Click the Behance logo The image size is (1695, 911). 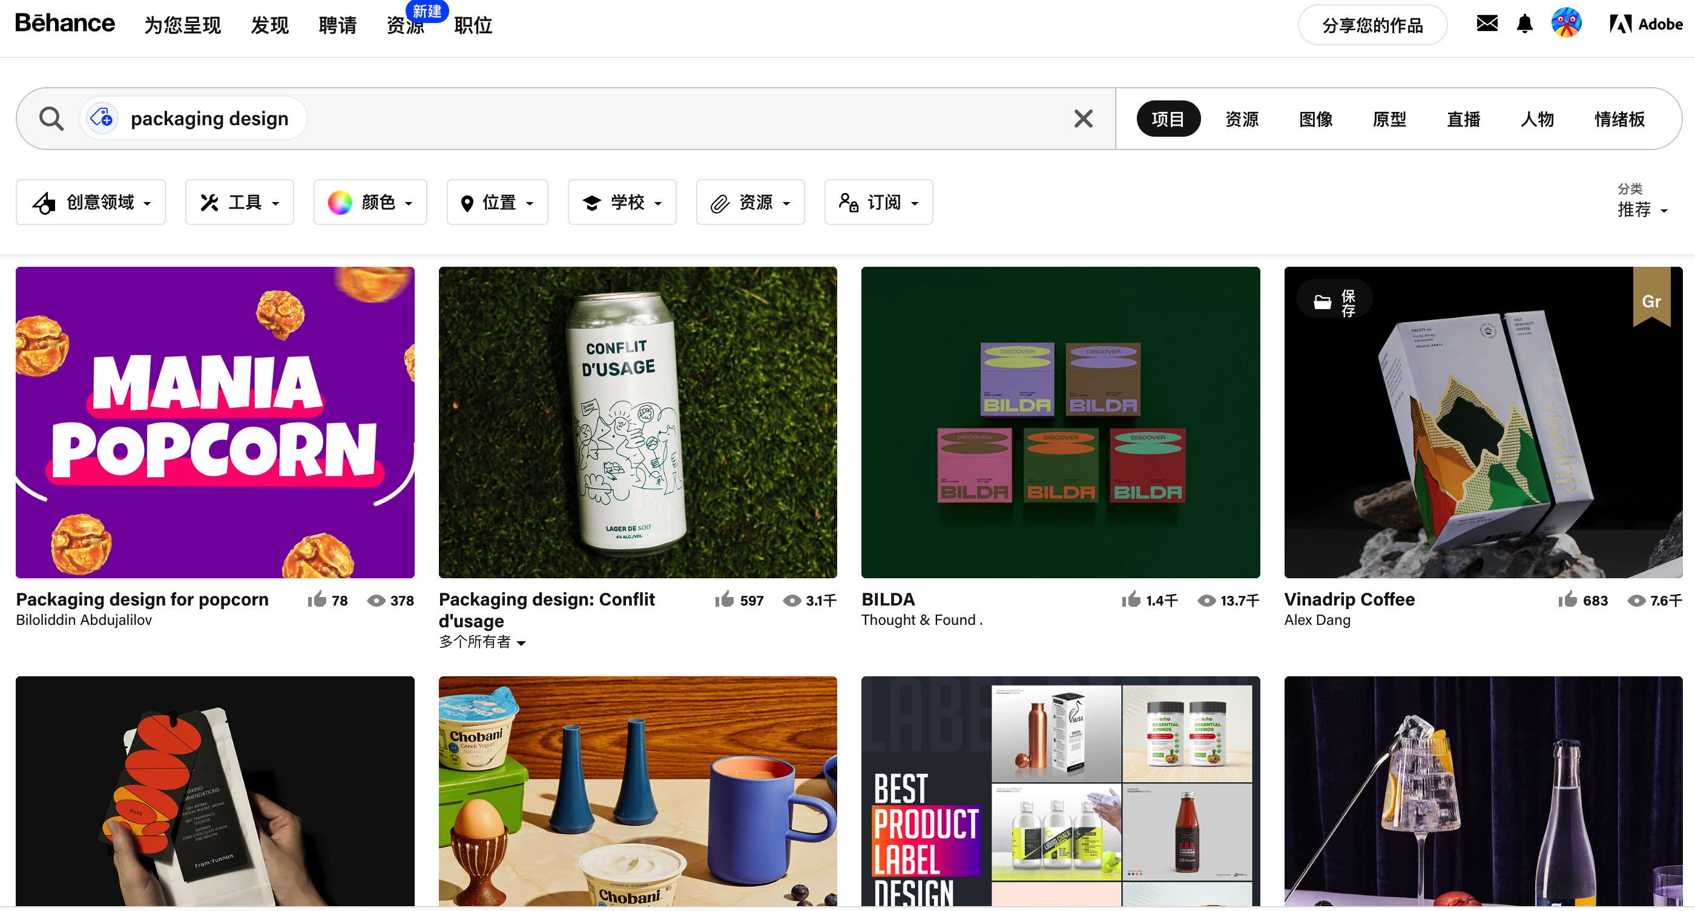click(65, 24)
